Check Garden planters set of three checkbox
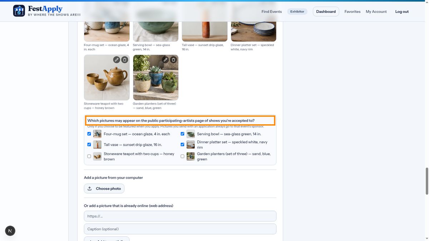 pyautogui.click(x=182, y=156)
